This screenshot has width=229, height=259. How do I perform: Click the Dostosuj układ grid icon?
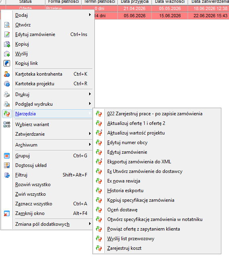[x=7, y=165]
